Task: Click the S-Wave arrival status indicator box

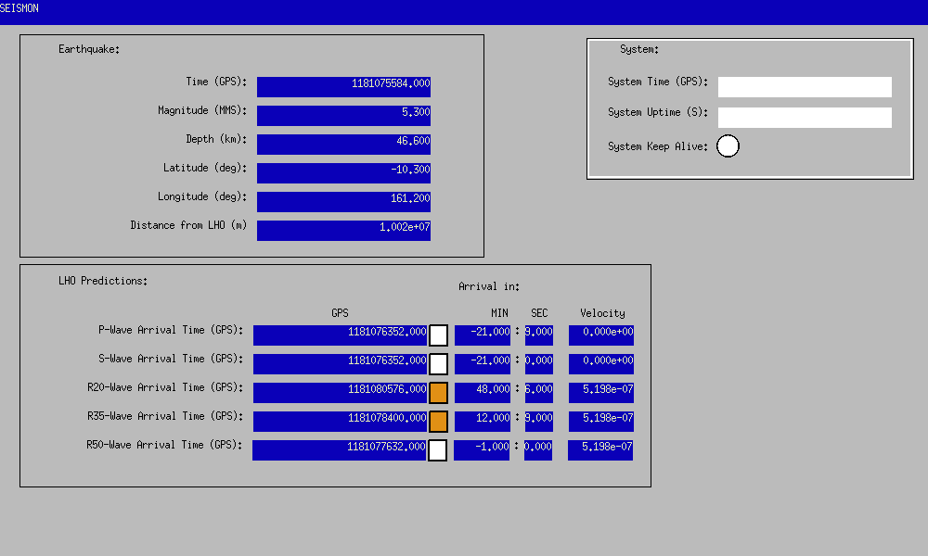Action: coord(438,364)
